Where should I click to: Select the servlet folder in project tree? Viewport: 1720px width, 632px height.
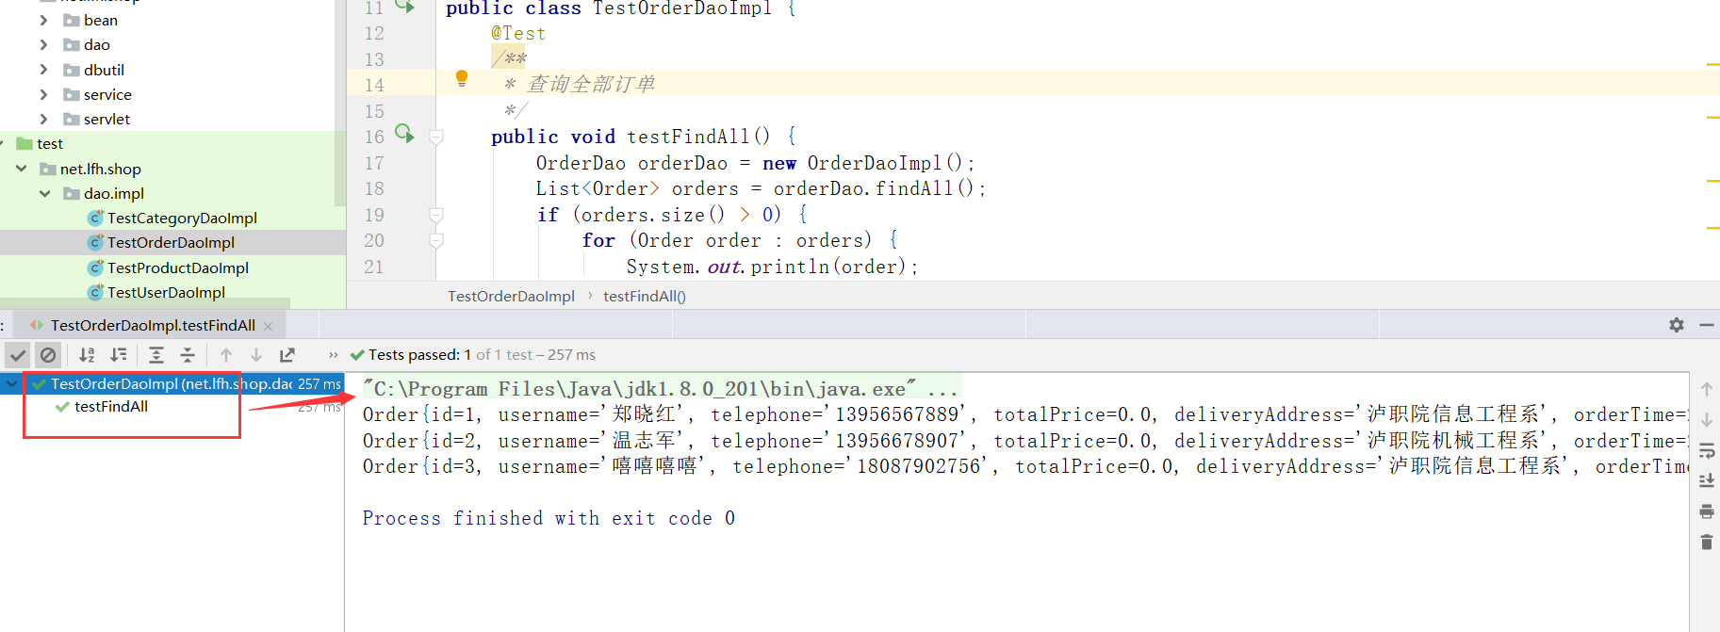point(106,119)
